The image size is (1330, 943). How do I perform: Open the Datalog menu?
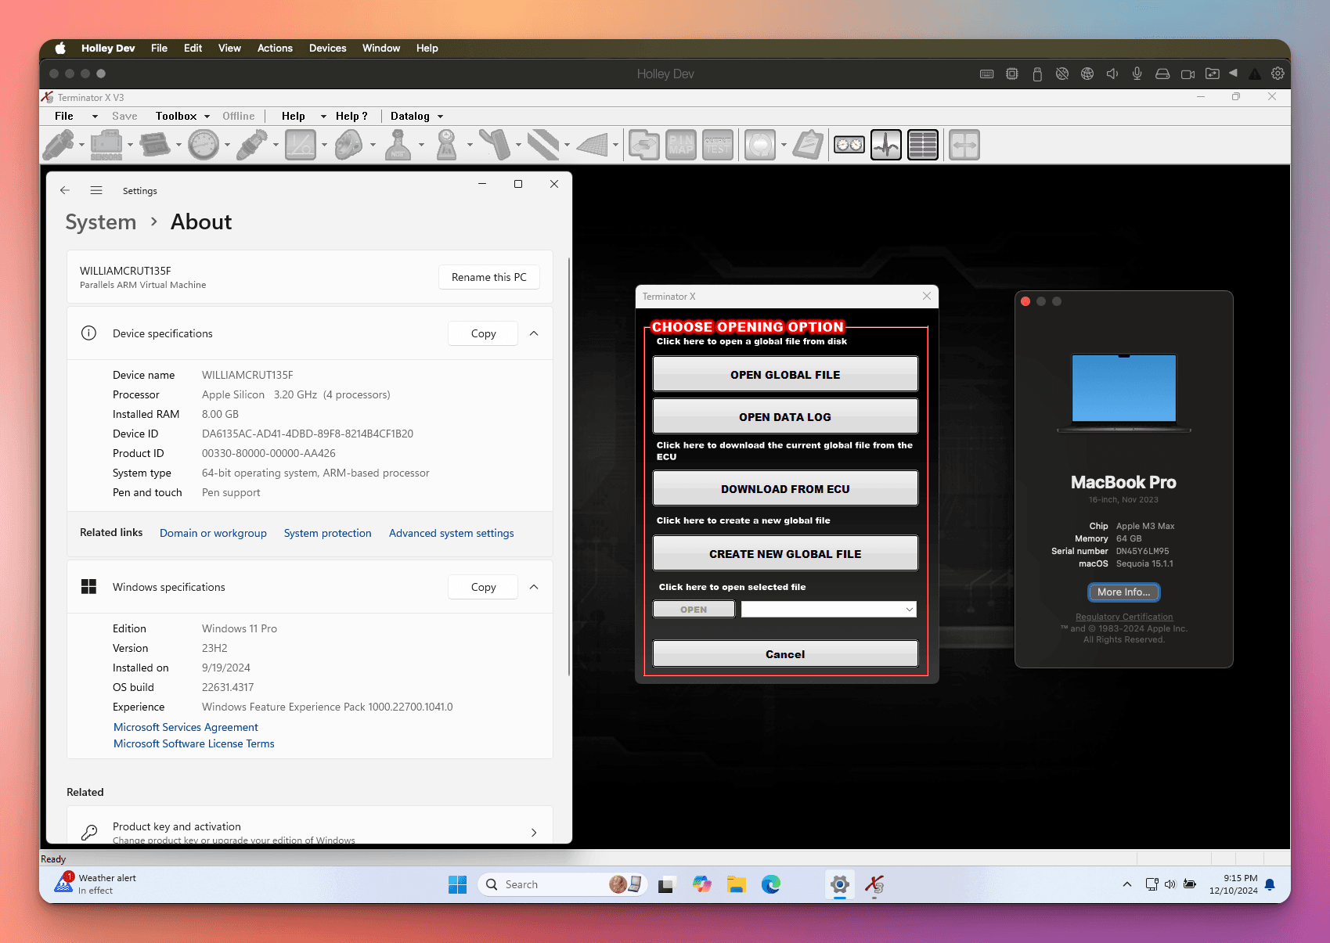pyautogui.click(x=416, y=116)
